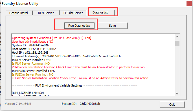Click the RLM Server Installation Location error line
The width and height of the screenshot is (193, 111).
79,67
